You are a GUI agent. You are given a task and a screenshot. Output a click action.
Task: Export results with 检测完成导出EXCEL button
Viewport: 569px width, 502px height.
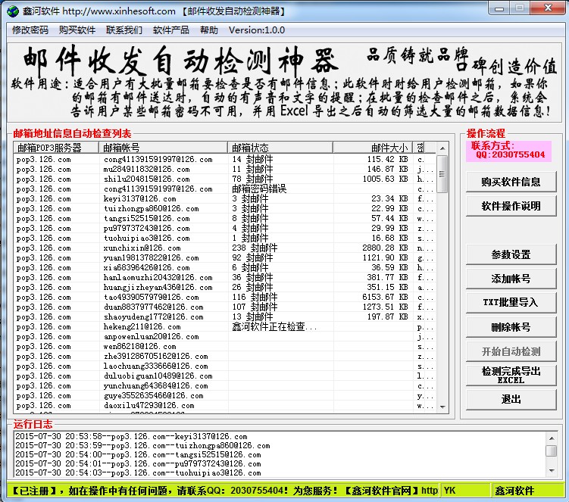(511, 375)
